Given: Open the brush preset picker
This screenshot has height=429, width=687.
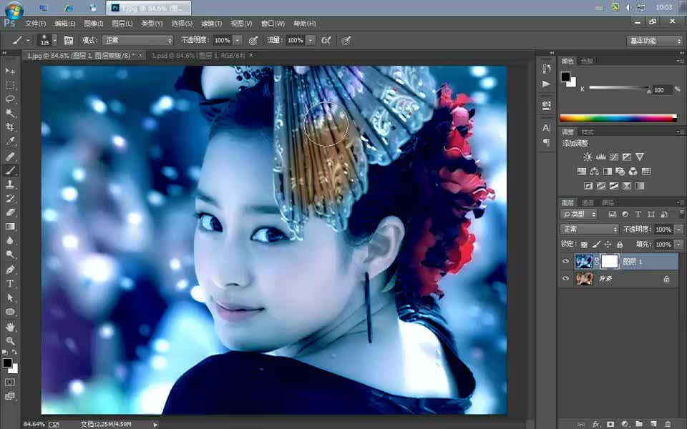Looking at the screenshot, I should tap(47, 40).
